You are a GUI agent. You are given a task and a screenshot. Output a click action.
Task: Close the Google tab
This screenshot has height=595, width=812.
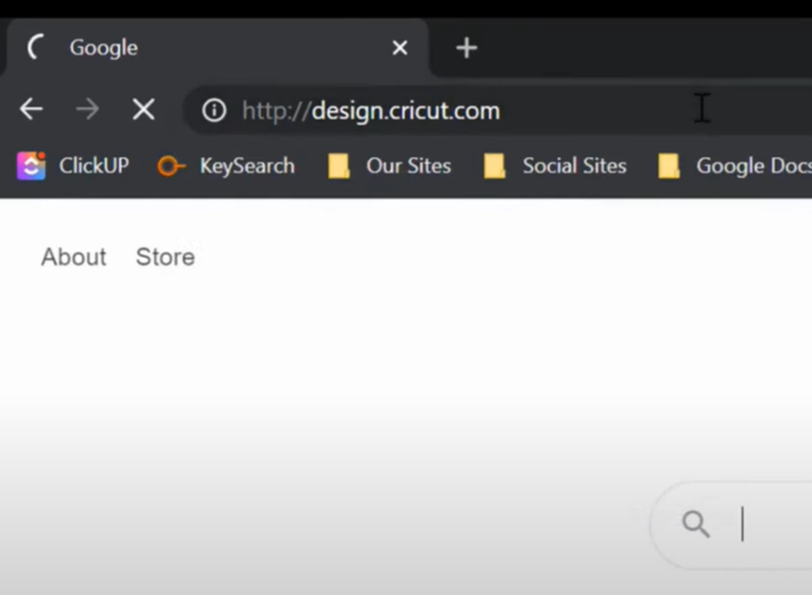pyautogui.click(x=400, y=47)
